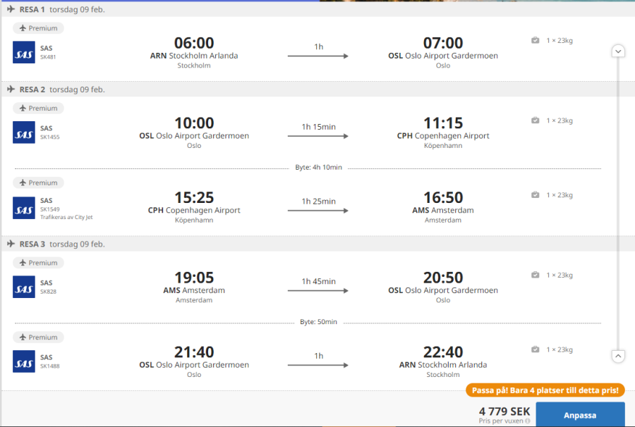
Task: Click the SAS logo for flight SK1549
Action: point(23,207)
